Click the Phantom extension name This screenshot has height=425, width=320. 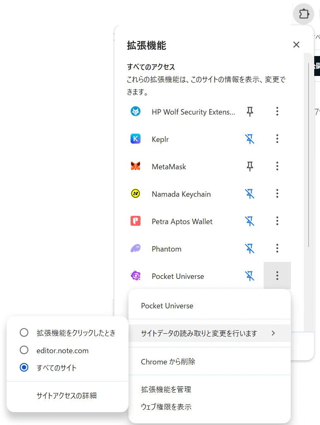[167, 249]
